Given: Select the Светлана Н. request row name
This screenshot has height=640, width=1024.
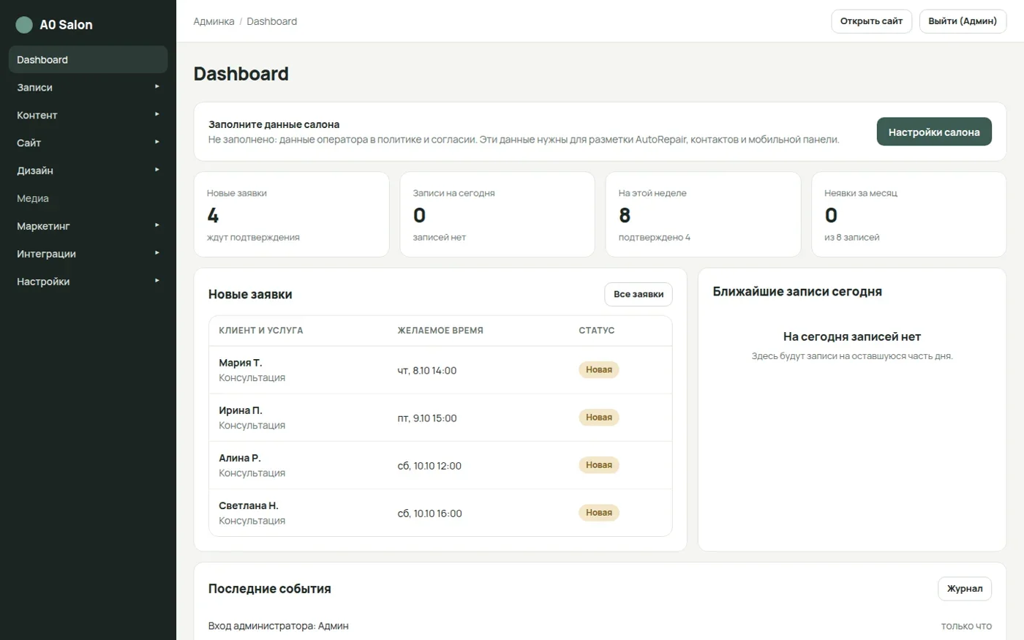Looking at the screenshot, I should [249, 505].
